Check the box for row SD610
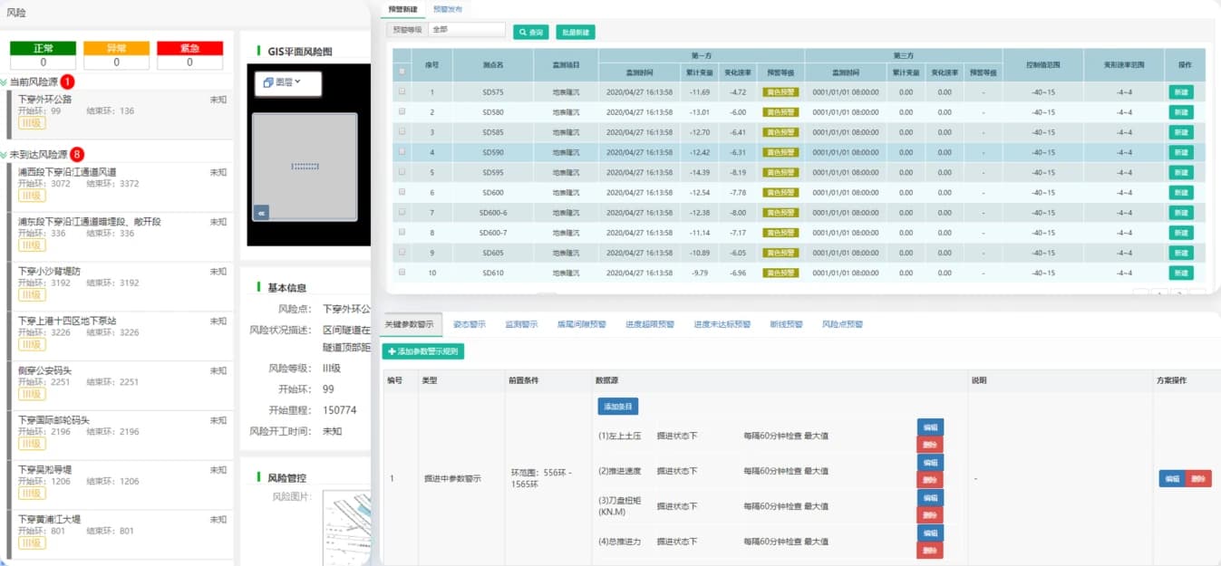 [402, 273]
